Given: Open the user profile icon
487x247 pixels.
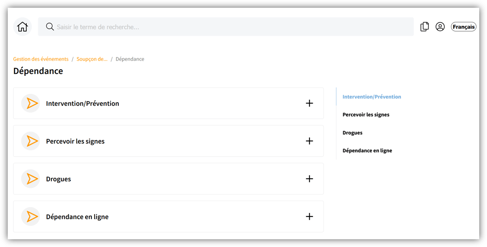Looking at the screenshot, I should (440, 27).
